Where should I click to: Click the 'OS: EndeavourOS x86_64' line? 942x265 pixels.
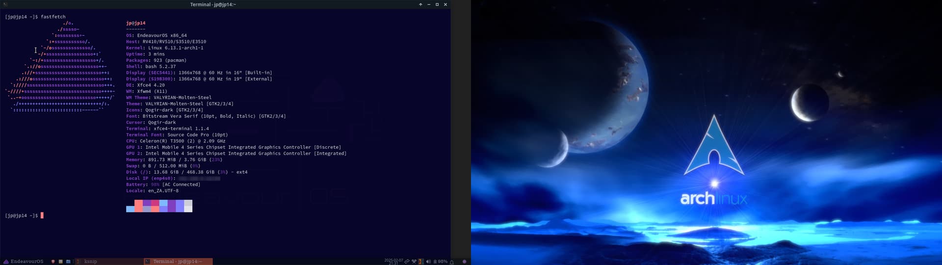157,35
